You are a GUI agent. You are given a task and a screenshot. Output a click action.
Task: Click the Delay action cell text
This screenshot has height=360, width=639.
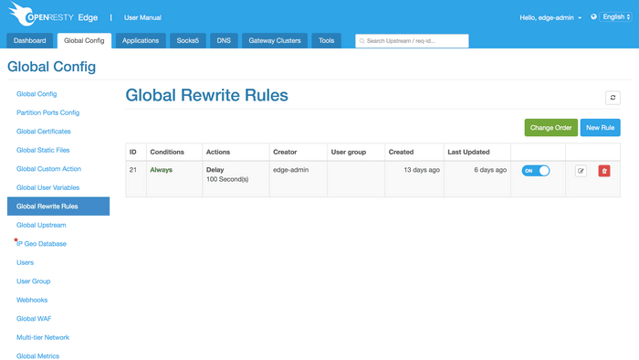(215, 170)
